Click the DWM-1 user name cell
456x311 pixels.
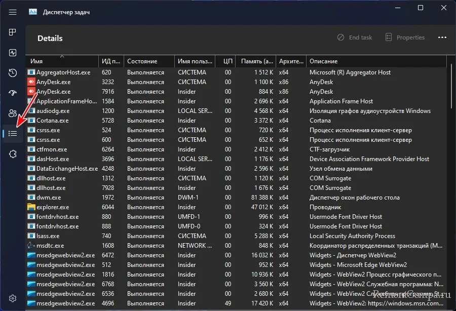tap(188, 198)
